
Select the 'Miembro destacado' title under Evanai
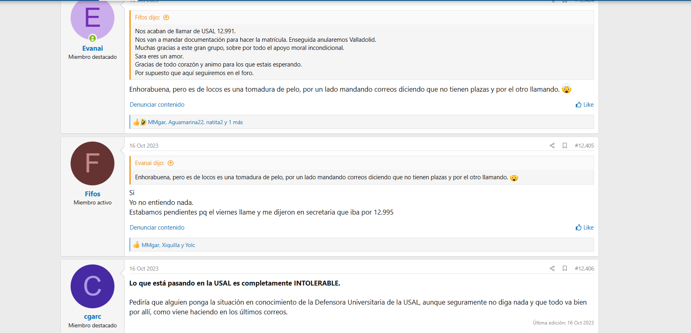coord(93,57)
